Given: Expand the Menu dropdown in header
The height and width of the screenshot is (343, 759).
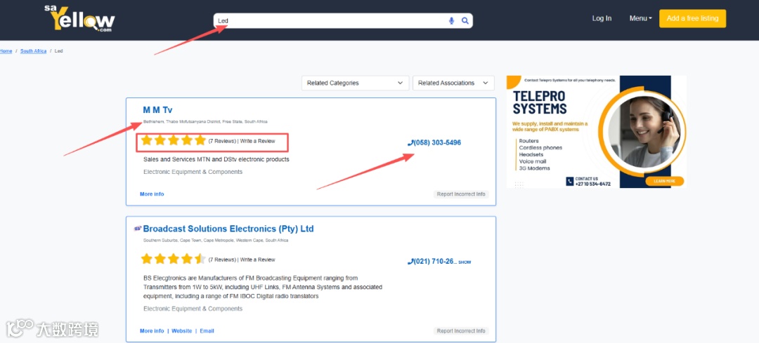Looking at the screenshot, I should point(640,18).
